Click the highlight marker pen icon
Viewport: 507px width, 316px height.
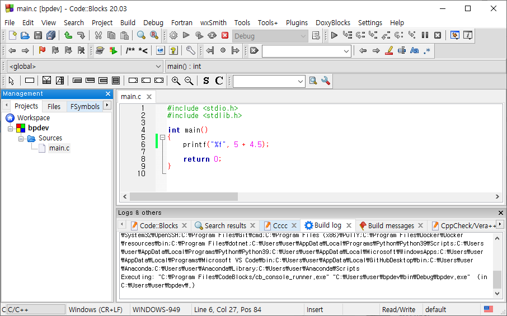point(389,50)
